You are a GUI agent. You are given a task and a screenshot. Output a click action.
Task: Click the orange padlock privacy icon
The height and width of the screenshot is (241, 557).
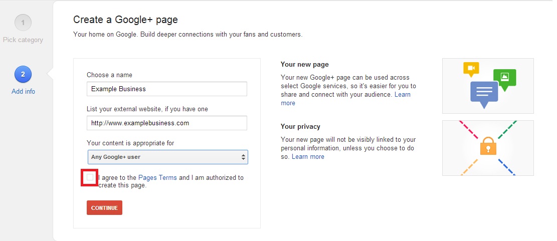[488, 145]
